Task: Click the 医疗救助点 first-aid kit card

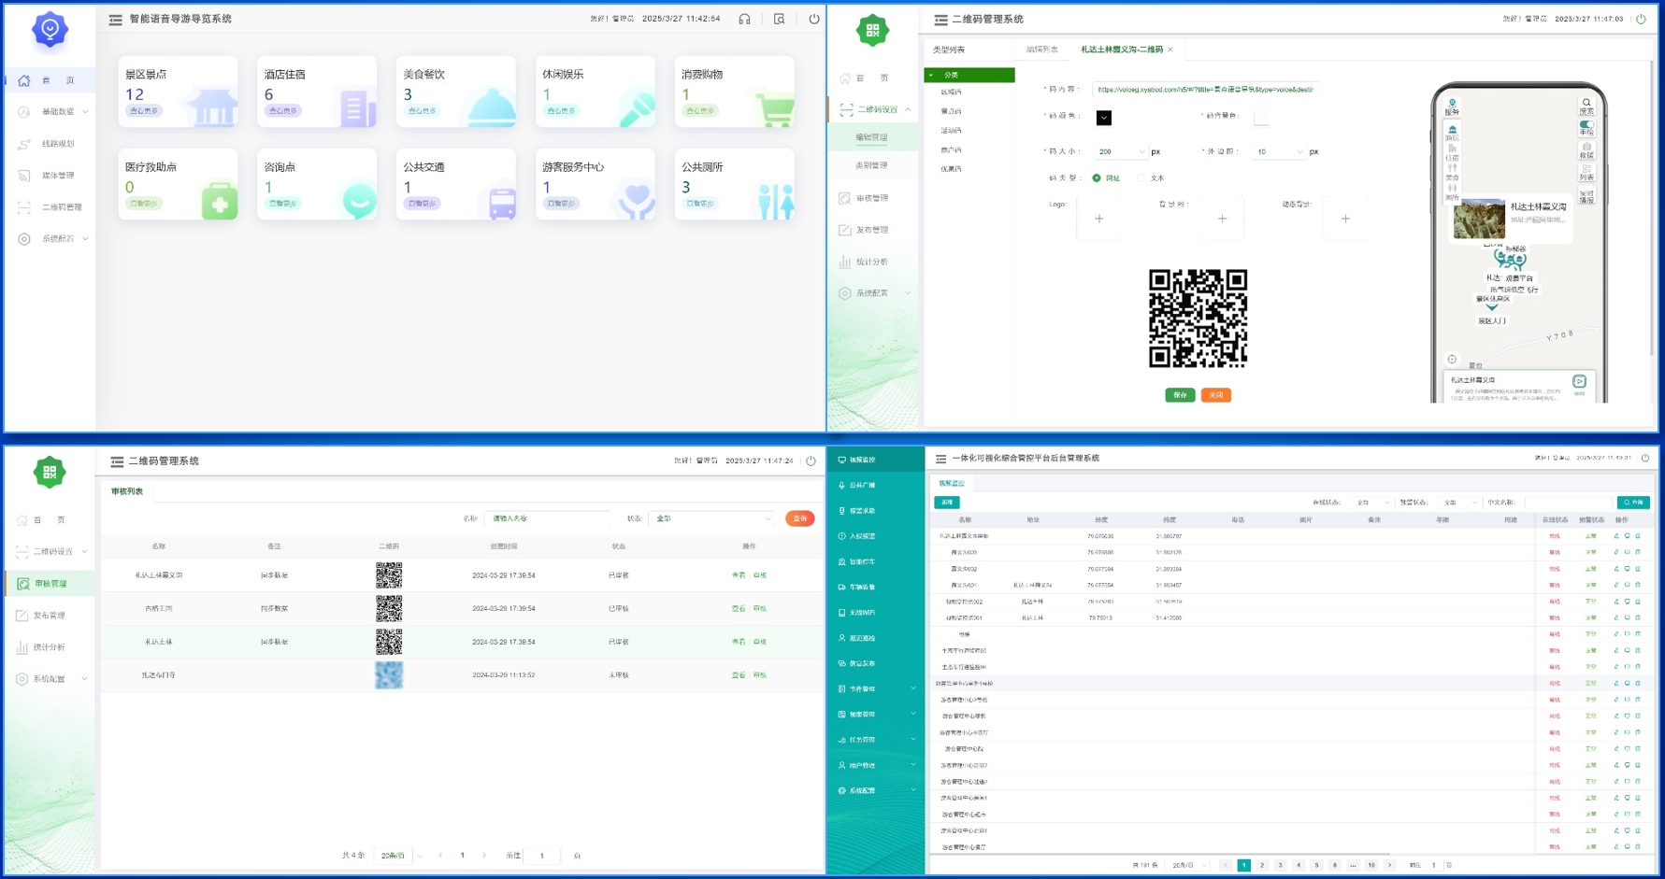Action: [179, 184]
